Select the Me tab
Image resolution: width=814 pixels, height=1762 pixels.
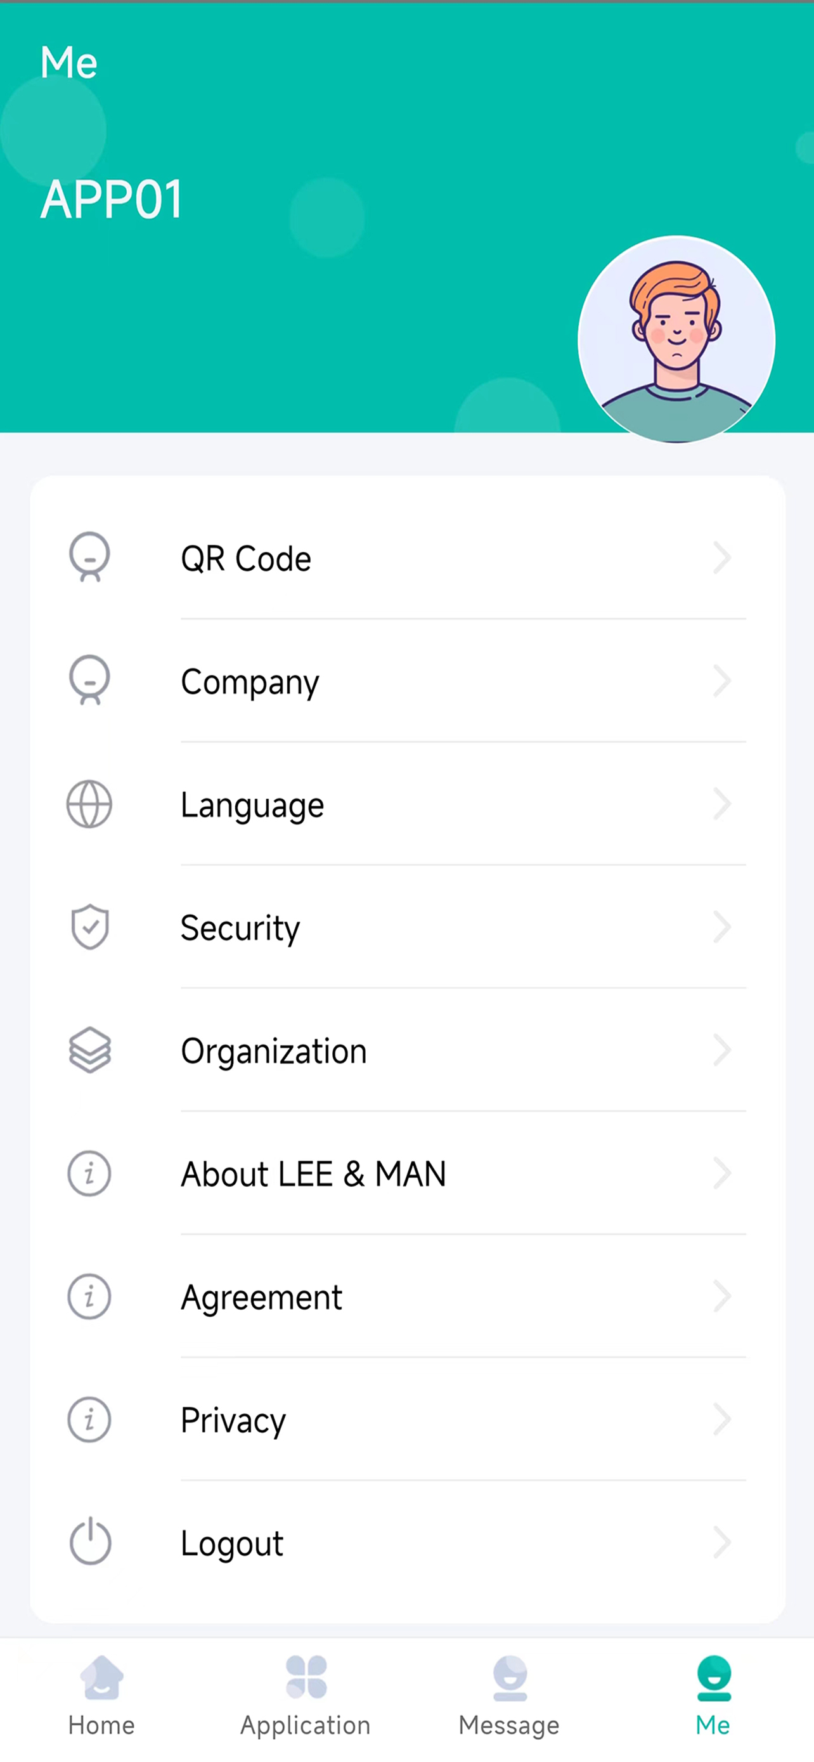click(x=713, y=1696)
